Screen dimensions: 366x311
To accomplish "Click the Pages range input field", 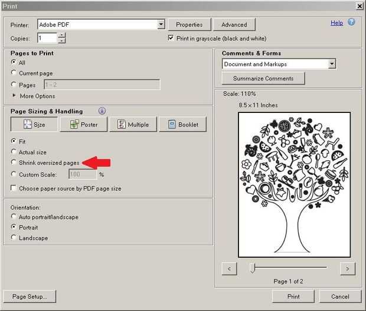I will coord(102,85).
